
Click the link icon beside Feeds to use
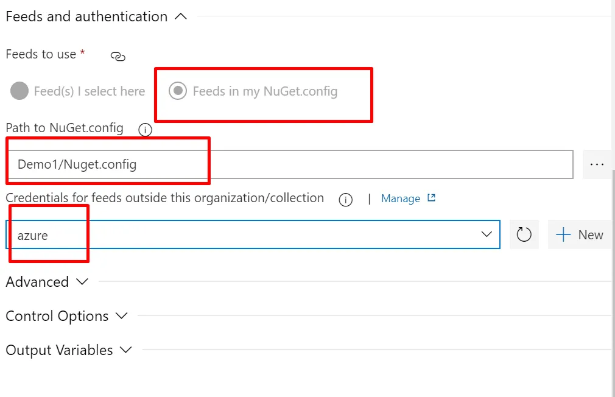[x=118, y=56]
